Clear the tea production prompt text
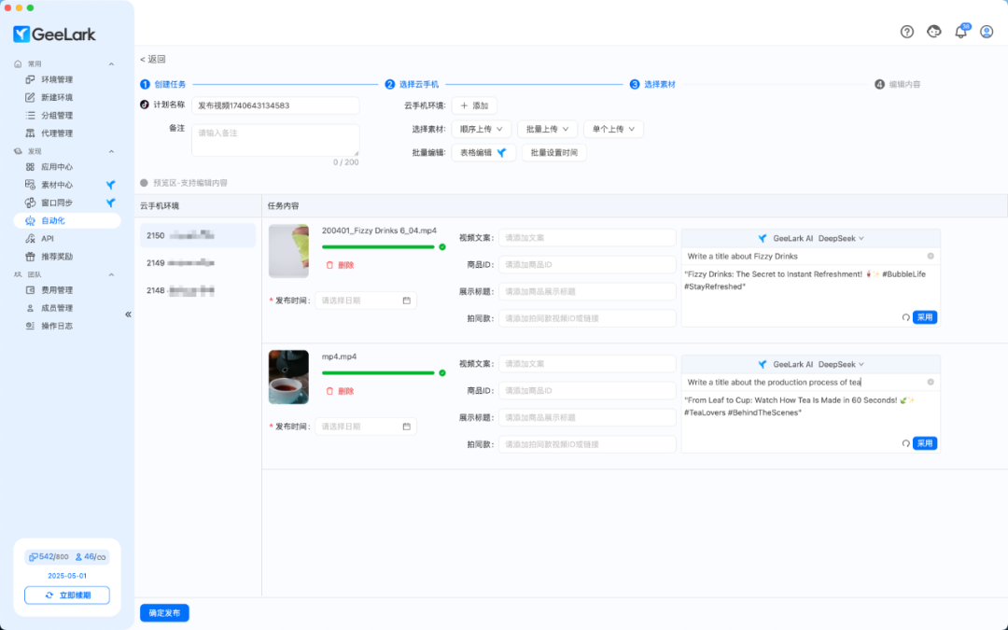 click(931, 382)
